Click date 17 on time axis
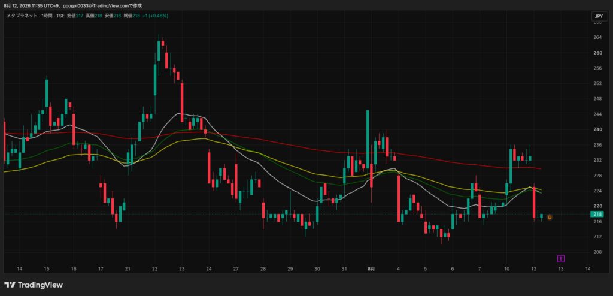This screenshot has width=613, height=296. tap(101, 269)
